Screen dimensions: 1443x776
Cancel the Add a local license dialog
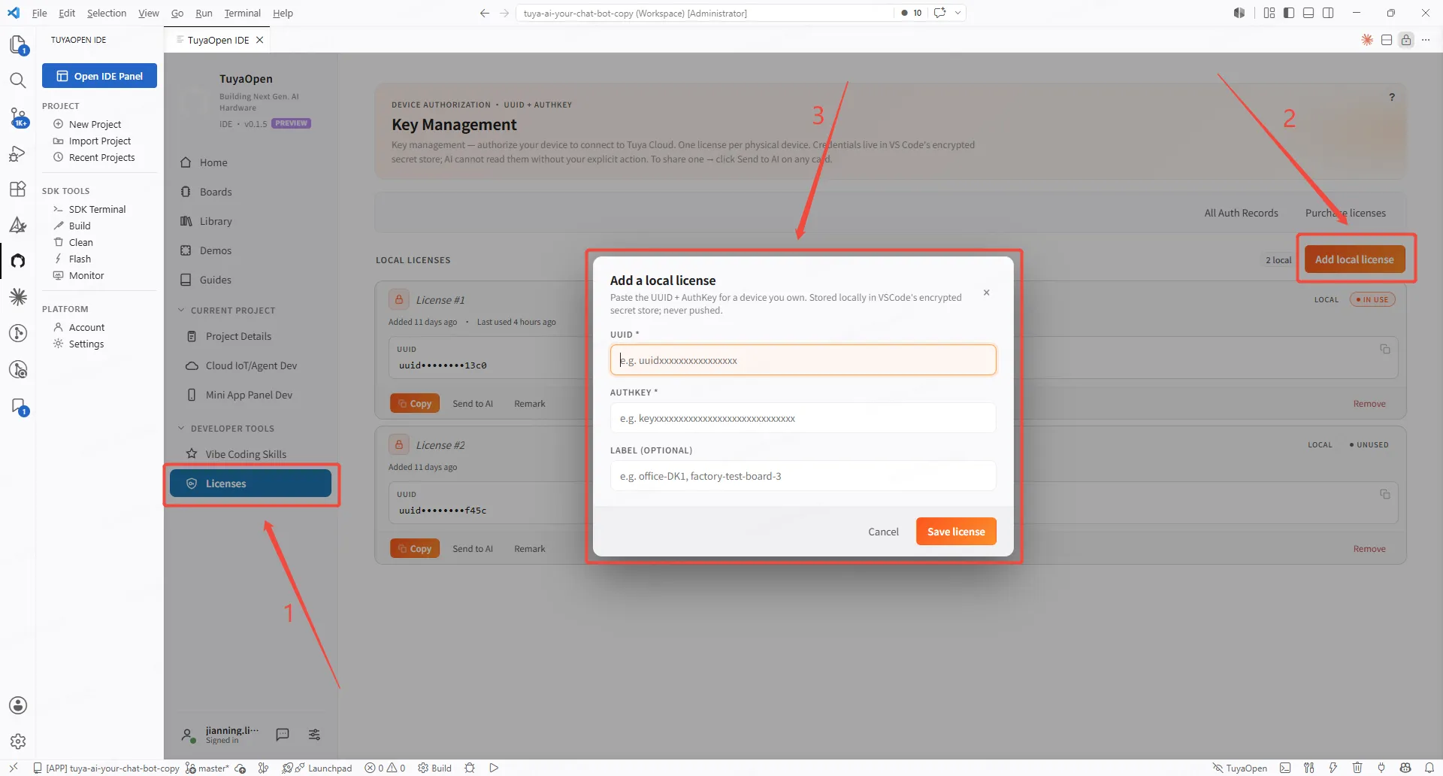tap(883, 532)
